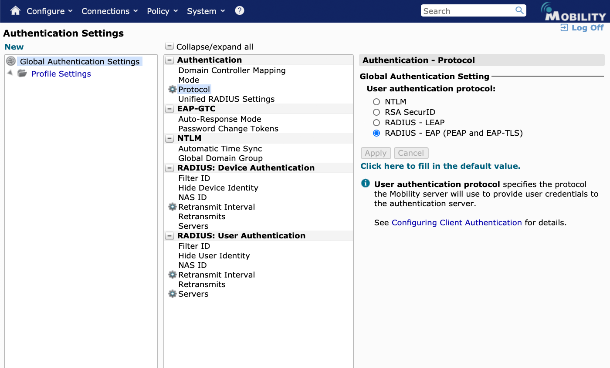Click the Profile Settings folder icon
This screenshot has width=610, height=368.
point(22,74)
